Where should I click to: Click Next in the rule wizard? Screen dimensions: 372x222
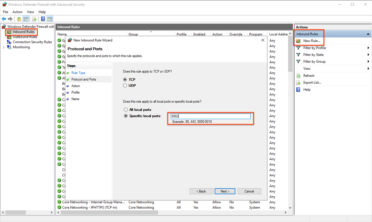225,191
